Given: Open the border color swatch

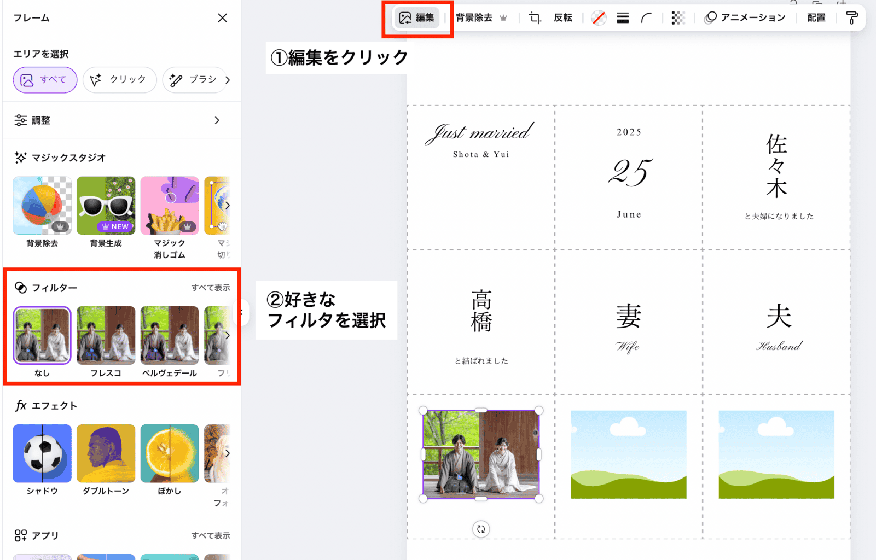Looking at the screenshot, I should [599, 18].
